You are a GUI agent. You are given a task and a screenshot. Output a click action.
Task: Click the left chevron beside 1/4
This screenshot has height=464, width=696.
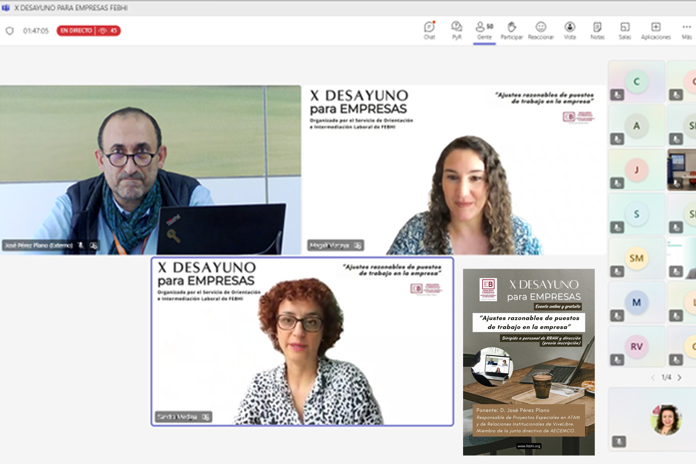pos(654,378)
